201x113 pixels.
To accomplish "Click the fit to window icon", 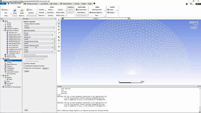I will (x=59, y=37).
